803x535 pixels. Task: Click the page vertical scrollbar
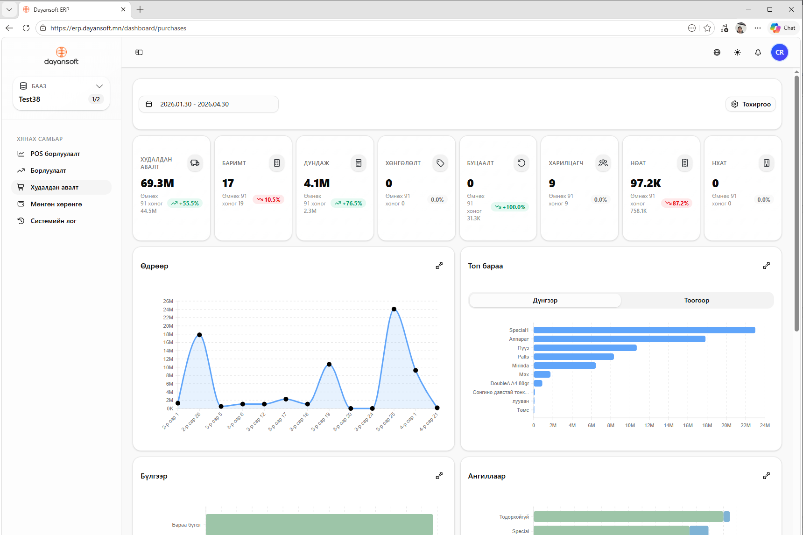coord(797,203)
